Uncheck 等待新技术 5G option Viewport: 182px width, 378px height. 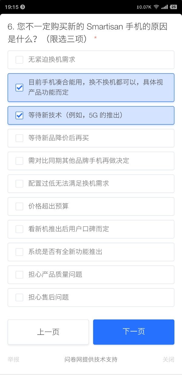point(19,115)
